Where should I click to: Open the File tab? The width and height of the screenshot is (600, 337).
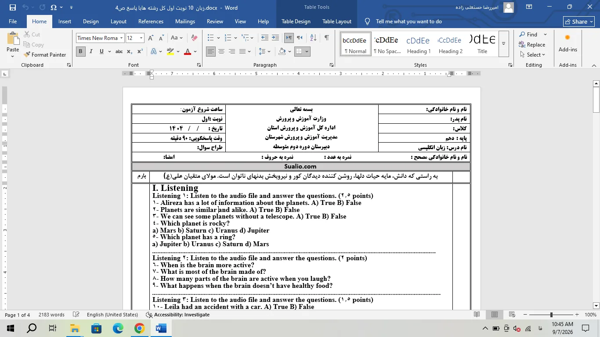point(13,22)
